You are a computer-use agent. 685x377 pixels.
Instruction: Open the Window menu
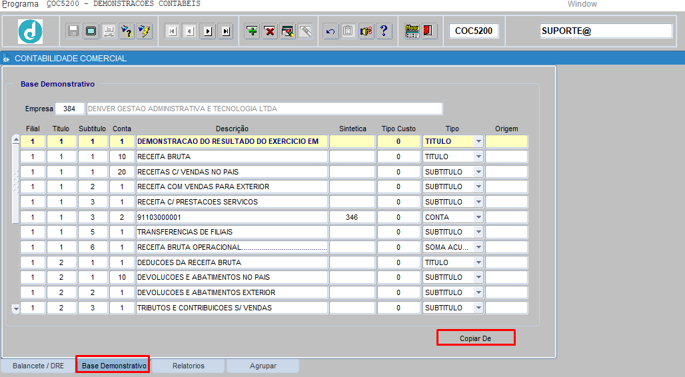(582, 4)
